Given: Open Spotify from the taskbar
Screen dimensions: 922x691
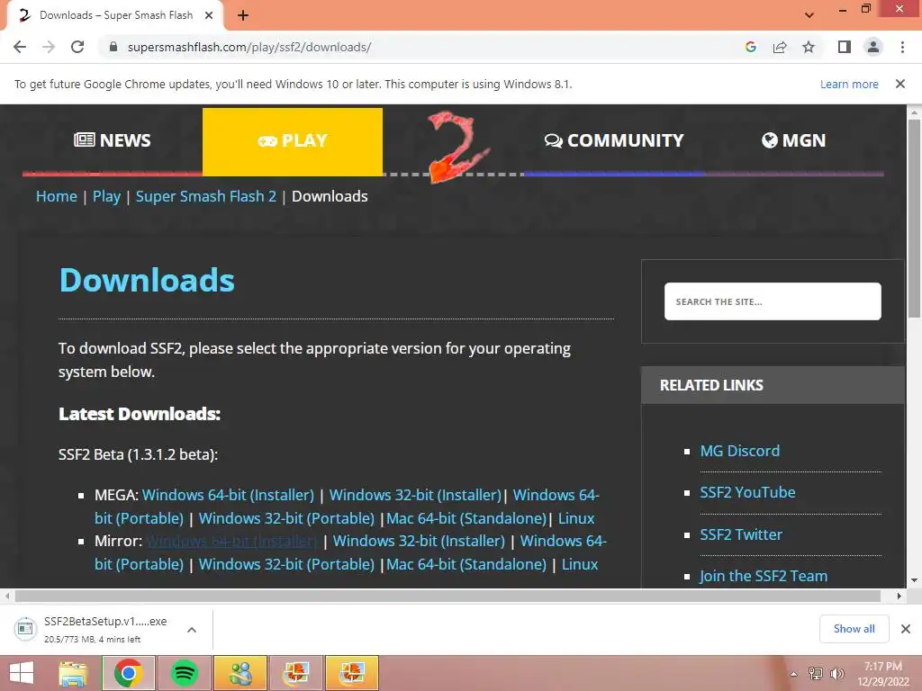Looking at the screenshot, I should [x=185, y=673].
